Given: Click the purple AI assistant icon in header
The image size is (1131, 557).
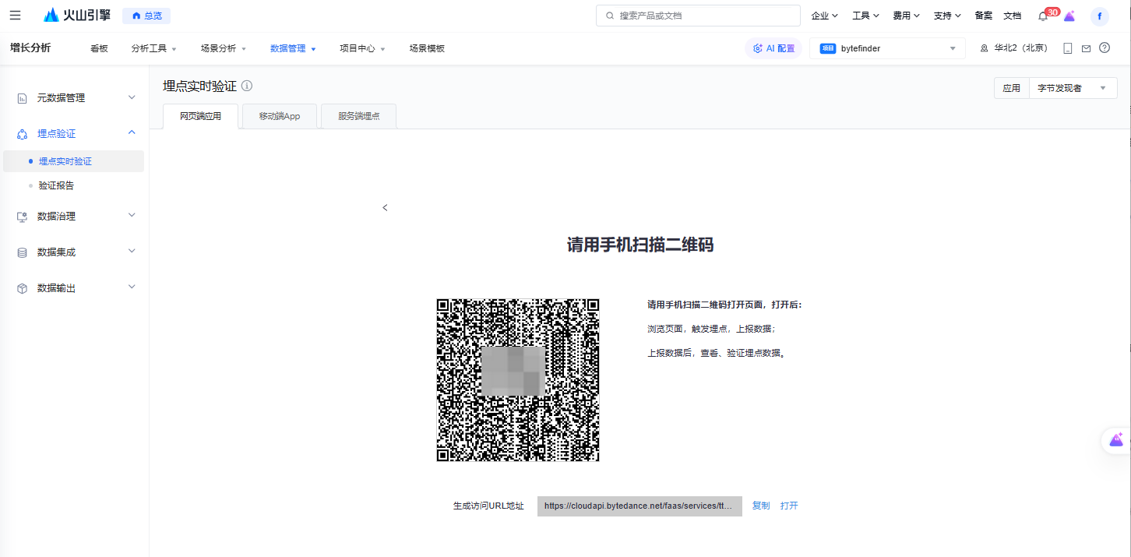Looking at the screenshot, I should point(1069,16).
